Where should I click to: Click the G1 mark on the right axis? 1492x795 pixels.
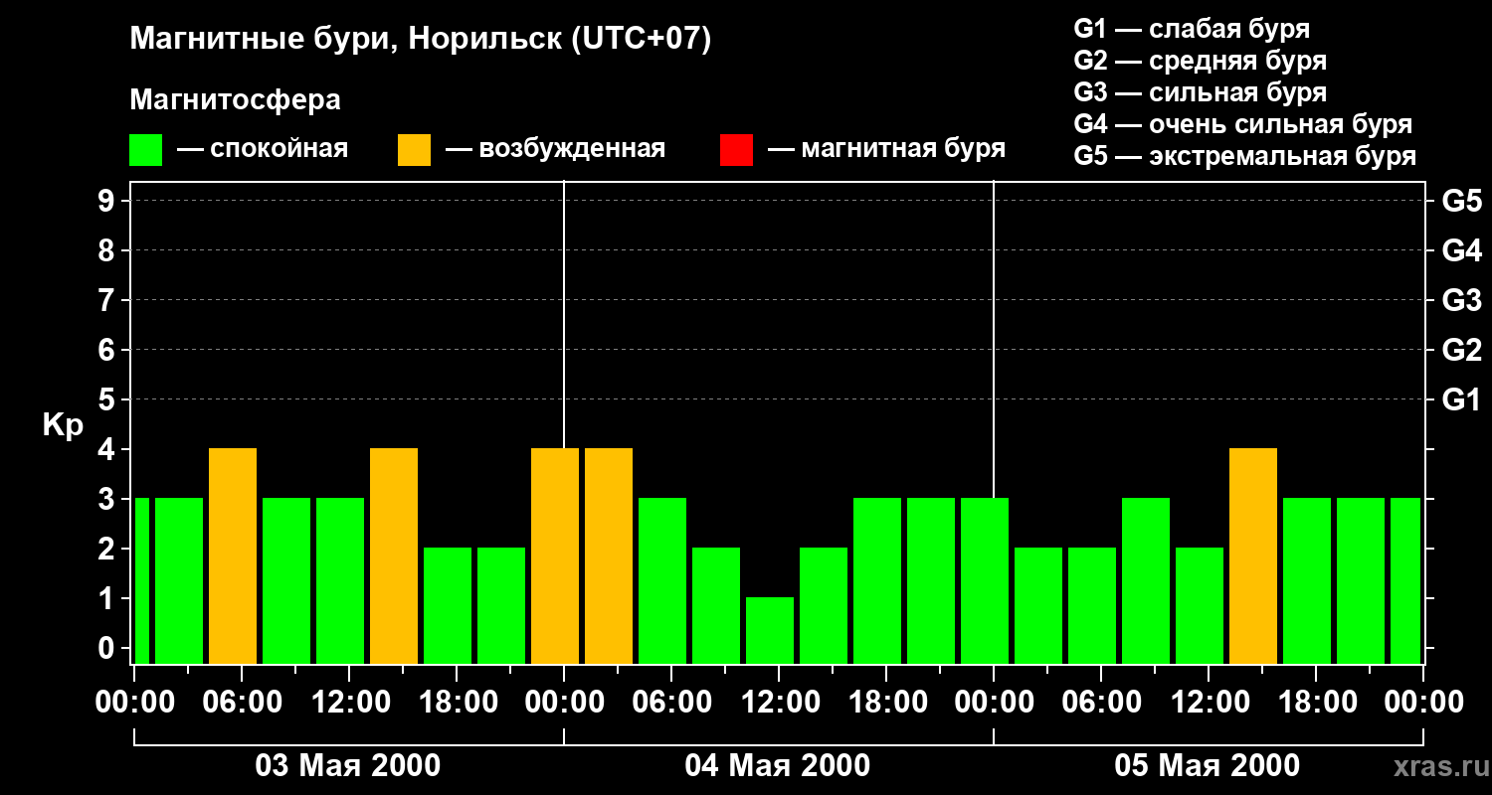1461,400
